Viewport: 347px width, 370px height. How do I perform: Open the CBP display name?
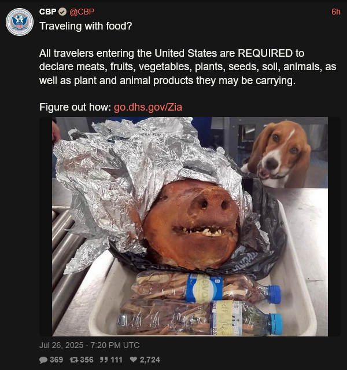[x=48, y=12]
